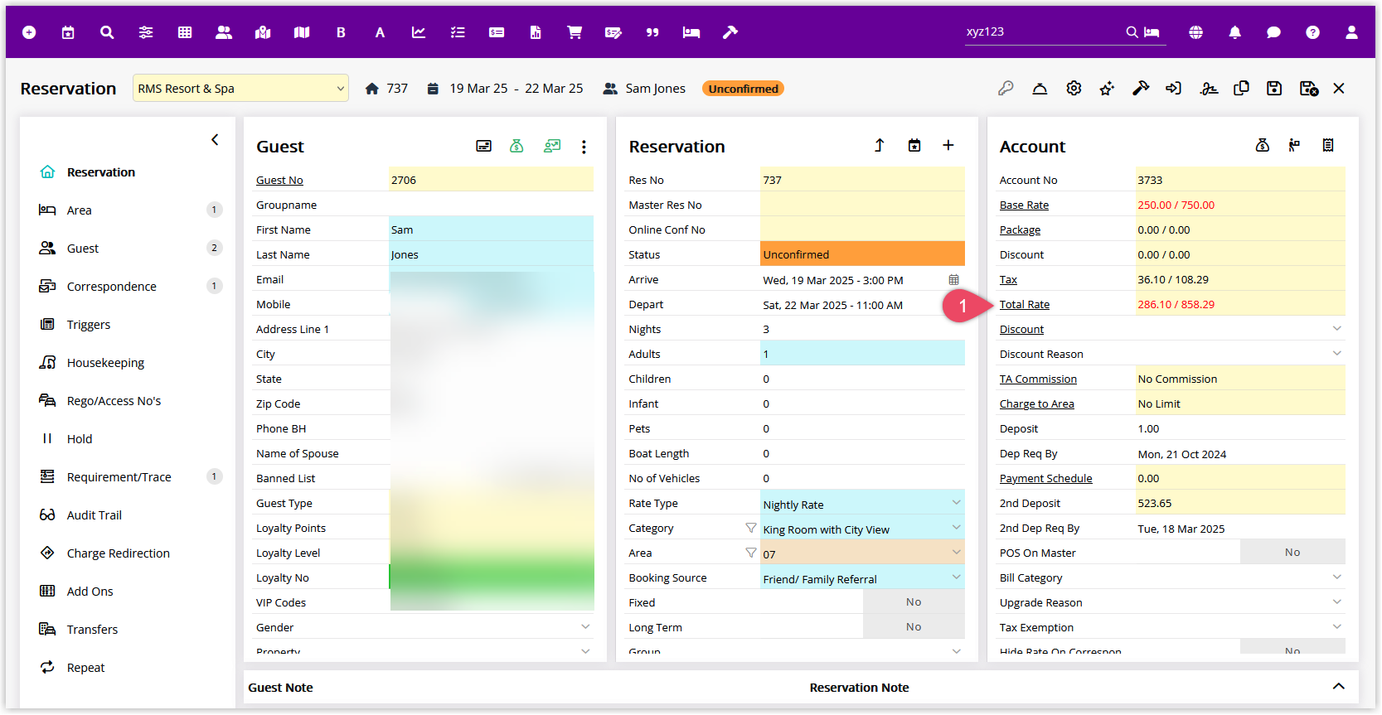The image size is (1382, 715).
Task: Expand the Area 07 dropdown
Action: (x=956, y=553)
